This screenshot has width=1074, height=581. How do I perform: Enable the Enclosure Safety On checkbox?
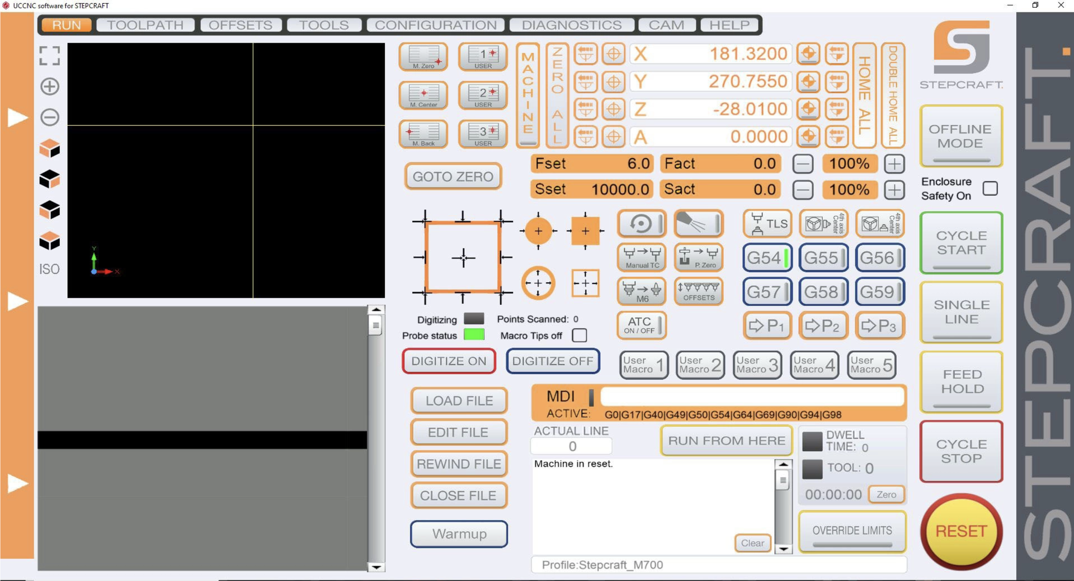[x=990, y=188]
